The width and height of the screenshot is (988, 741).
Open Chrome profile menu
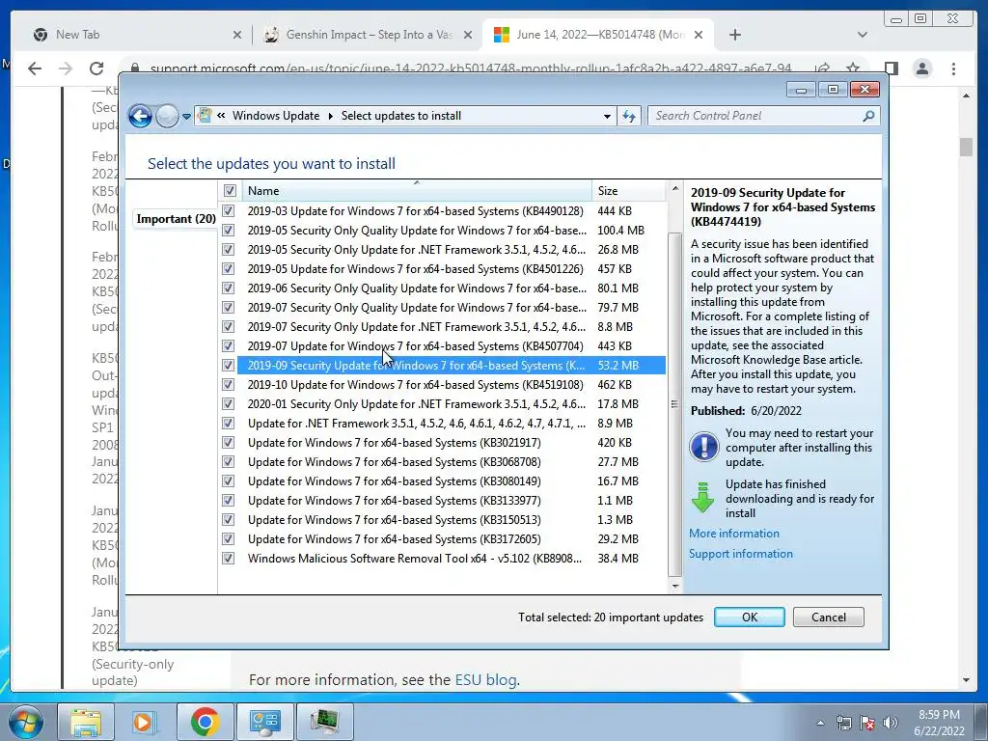click(921, 69)
